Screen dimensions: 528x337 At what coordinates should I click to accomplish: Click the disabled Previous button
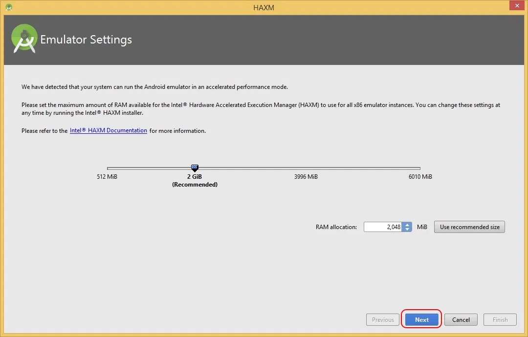coord(383,319)
